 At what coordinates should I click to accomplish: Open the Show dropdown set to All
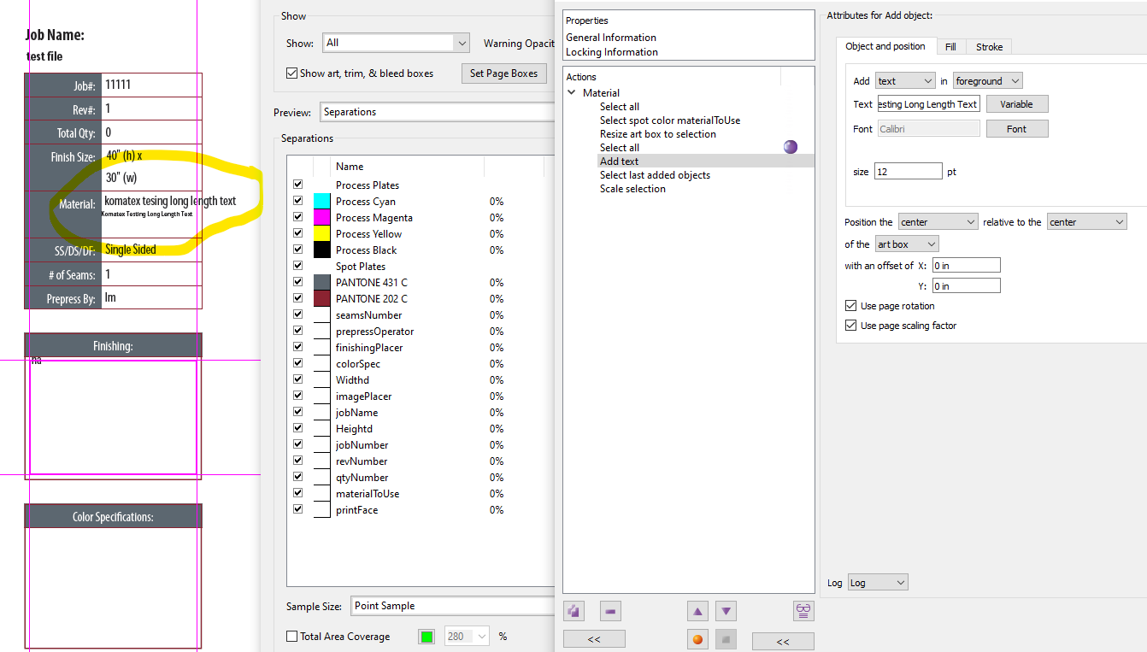tap(396, 43)
